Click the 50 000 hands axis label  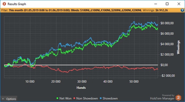pyautogui.click(x=134, y=81)
